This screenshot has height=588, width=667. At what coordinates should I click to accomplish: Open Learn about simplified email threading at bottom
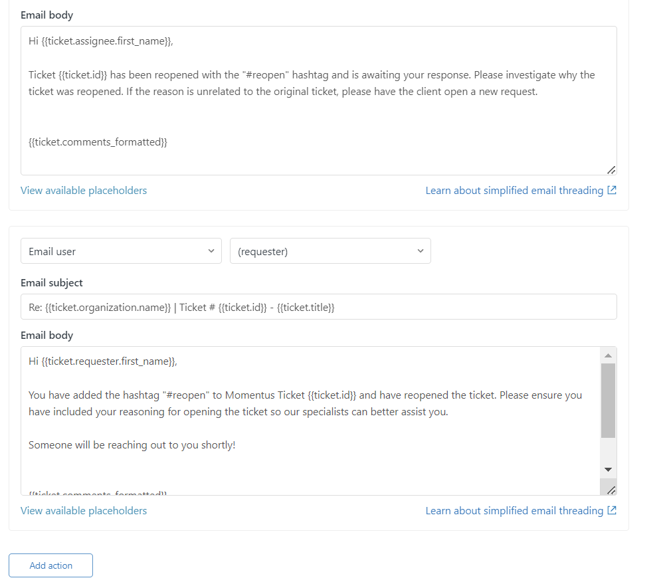(x=515, y=510)
